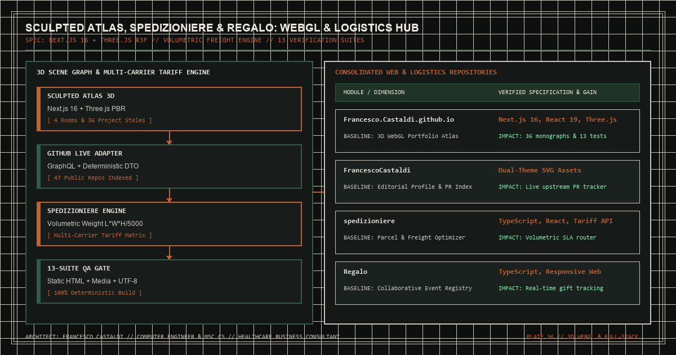Click '[ 4 Rooms & 36 Project Steles ]' note
Image resolution: width=676 pixels, height=355 pixels.
100,121
